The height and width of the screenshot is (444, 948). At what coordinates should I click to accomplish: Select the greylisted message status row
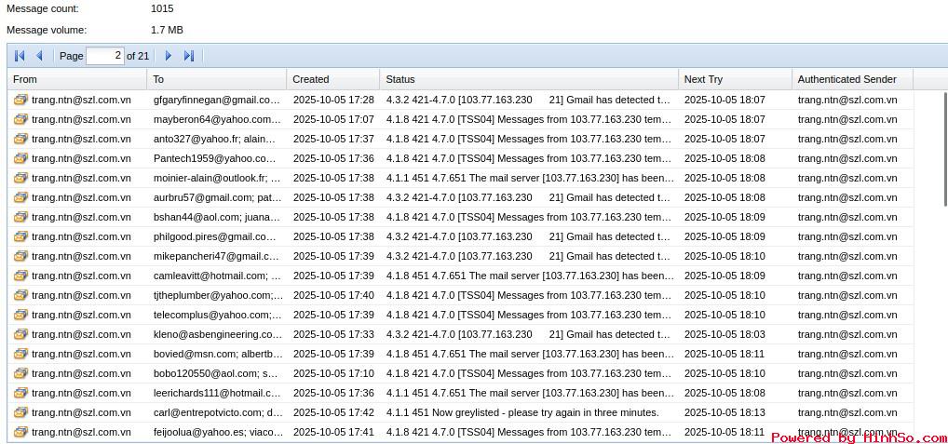coord(521,412)
